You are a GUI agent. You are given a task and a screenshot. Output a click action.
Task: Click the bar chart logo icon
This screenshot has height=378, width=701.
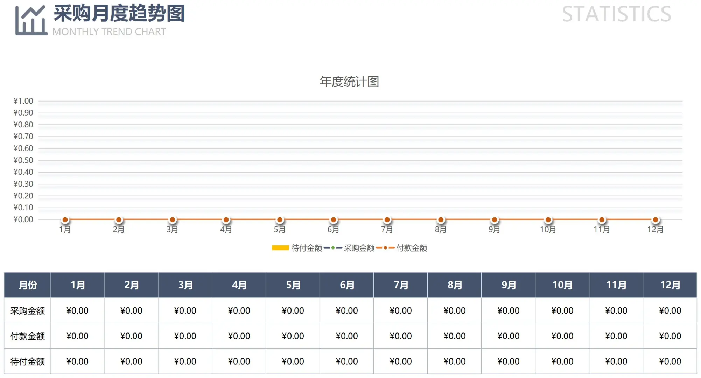coord(31,20)
